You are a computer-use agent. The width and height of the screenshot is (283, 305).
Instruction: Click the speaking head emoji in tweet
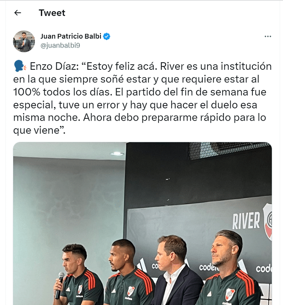click(20, 66)
